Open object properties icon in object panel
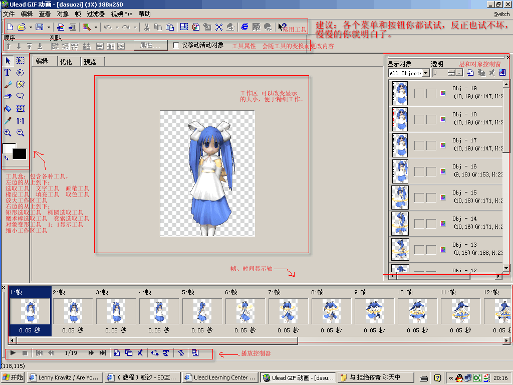The height and width of the screenshot is (385, 513). 502,73
